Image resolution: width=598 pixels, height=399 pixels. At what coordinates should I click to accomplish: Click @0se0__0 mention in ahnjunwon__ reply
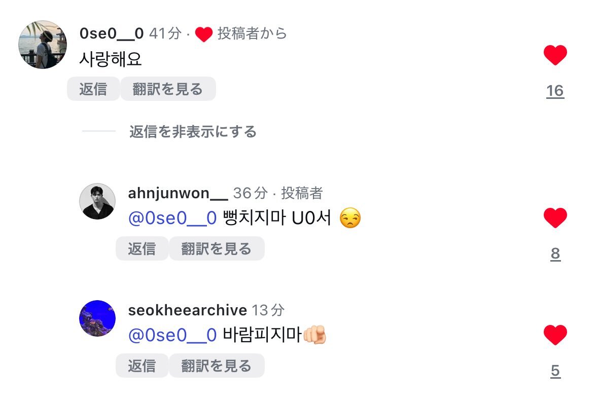pyautogui.click(x=172, y=219)
